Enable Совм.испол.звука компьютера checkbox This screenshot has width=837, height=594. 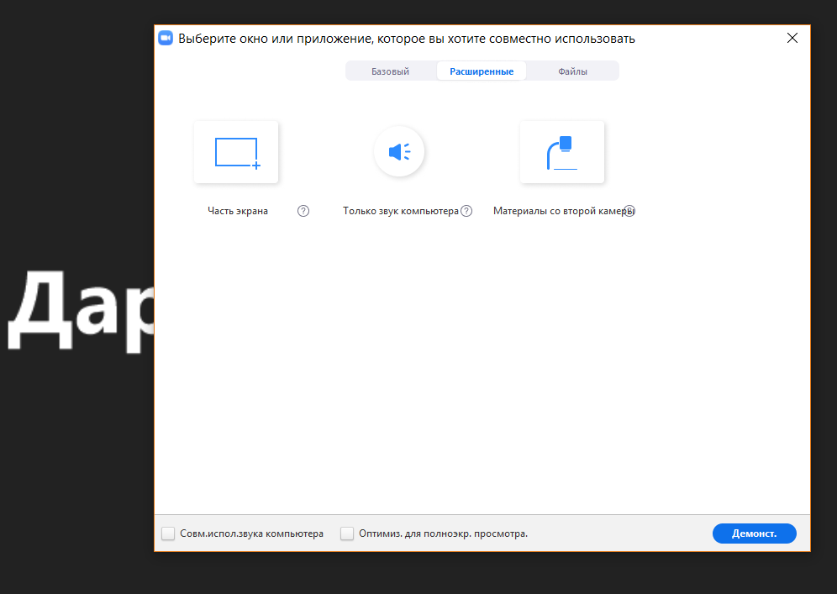168,534
